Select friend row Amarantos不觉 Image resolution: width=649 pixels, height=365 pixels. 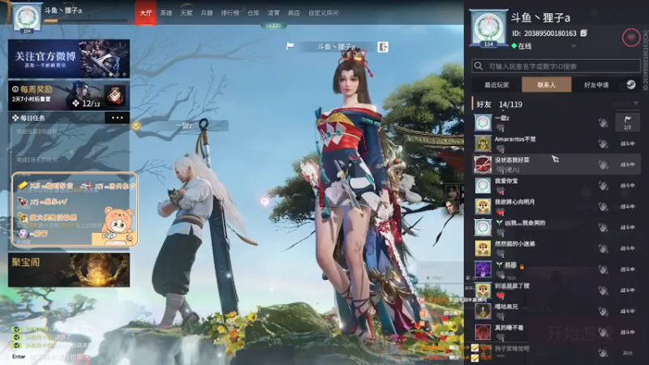click(557, 144)
